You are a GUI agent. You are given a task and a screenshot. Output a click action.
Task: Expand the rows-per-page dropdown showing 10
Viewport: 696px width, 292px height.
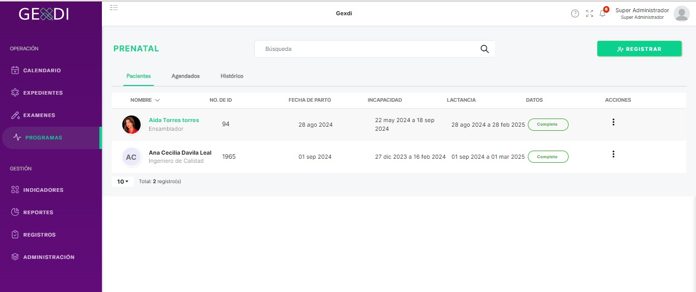click(x=122, y=181)
